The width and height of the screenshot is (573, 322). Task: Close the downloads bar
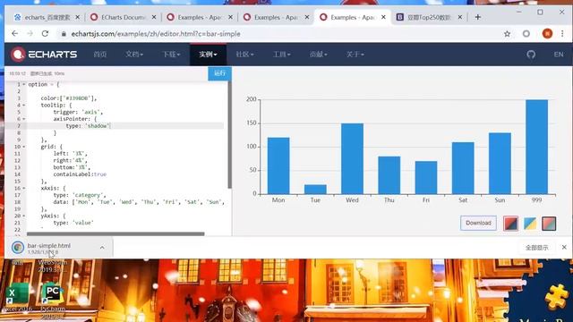[x=564, y=247]
